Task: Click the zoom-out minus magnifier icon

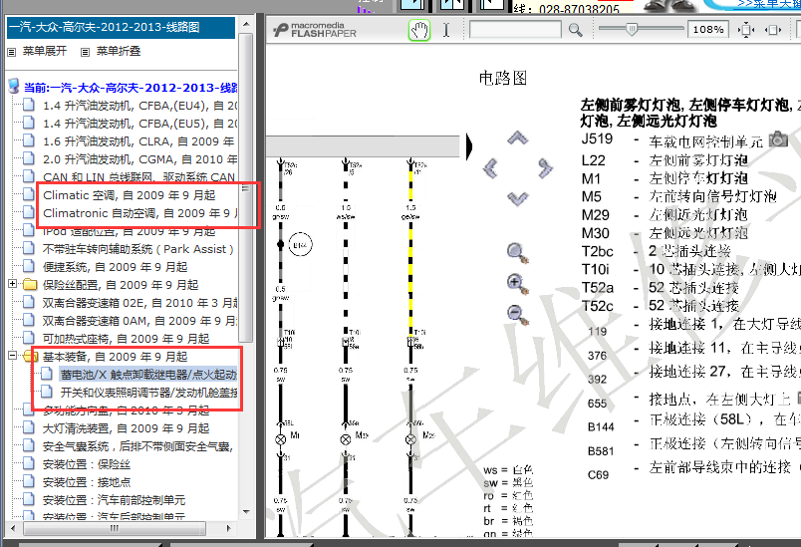Action: pyautogui.click(x=517, y=314)
